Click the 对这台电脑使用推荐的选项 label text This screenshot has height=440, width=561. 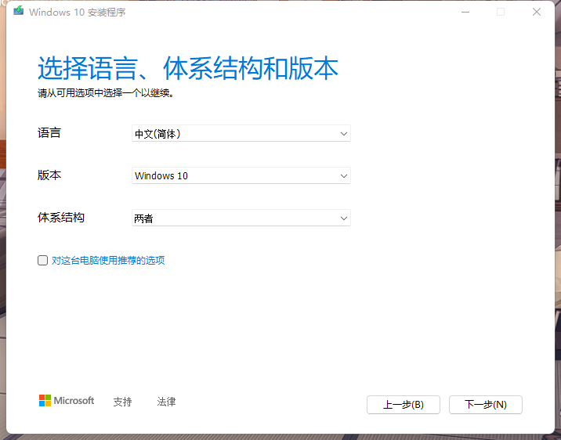pyautogui.click(x=108, y=261)
